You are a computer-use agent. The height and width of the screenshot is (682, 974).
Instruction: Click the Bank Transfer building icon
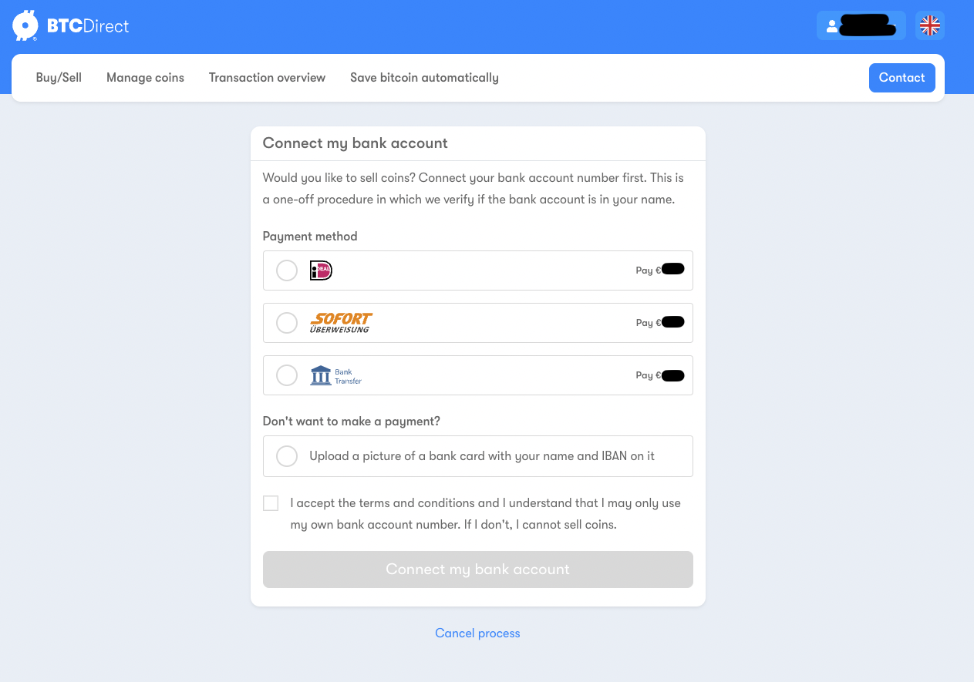coord(321,375)
